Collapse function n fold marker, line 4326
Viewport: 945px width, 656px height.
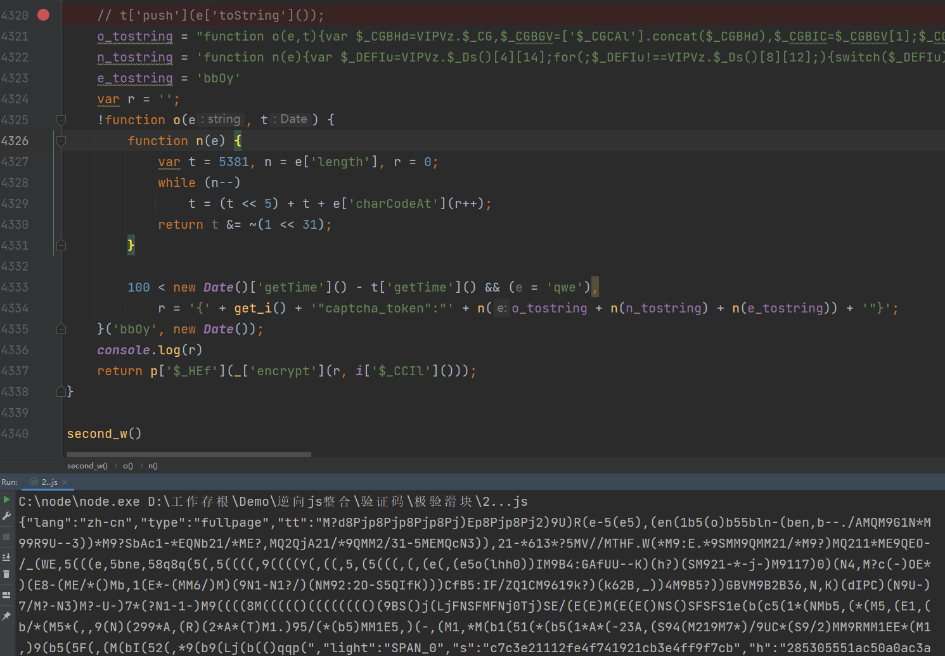tap(61, 141)
